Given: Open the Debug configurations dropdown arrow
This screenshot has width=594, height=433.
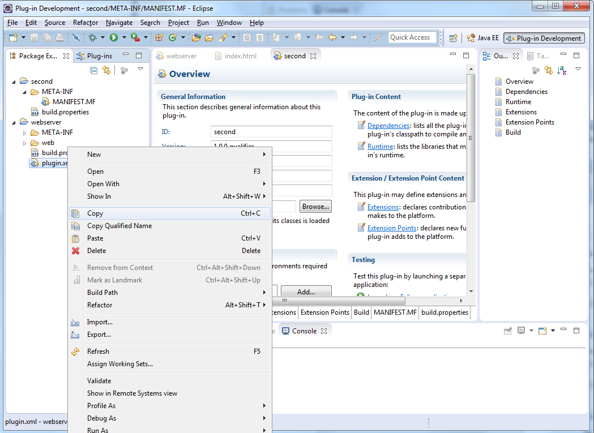Looking at the screenshot, I should tap(102, 37).
